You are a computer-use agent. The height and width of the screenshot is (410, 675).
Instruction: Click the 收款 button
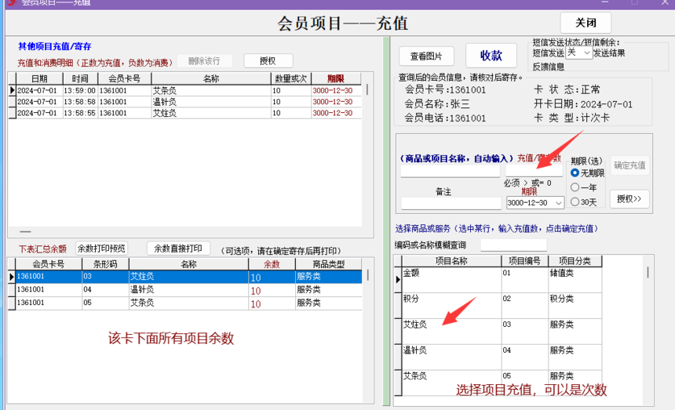click(x=491, y=56)
